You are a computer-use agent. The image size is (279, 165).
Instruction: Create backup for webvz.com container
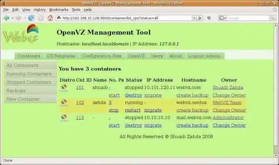[192, 95]
